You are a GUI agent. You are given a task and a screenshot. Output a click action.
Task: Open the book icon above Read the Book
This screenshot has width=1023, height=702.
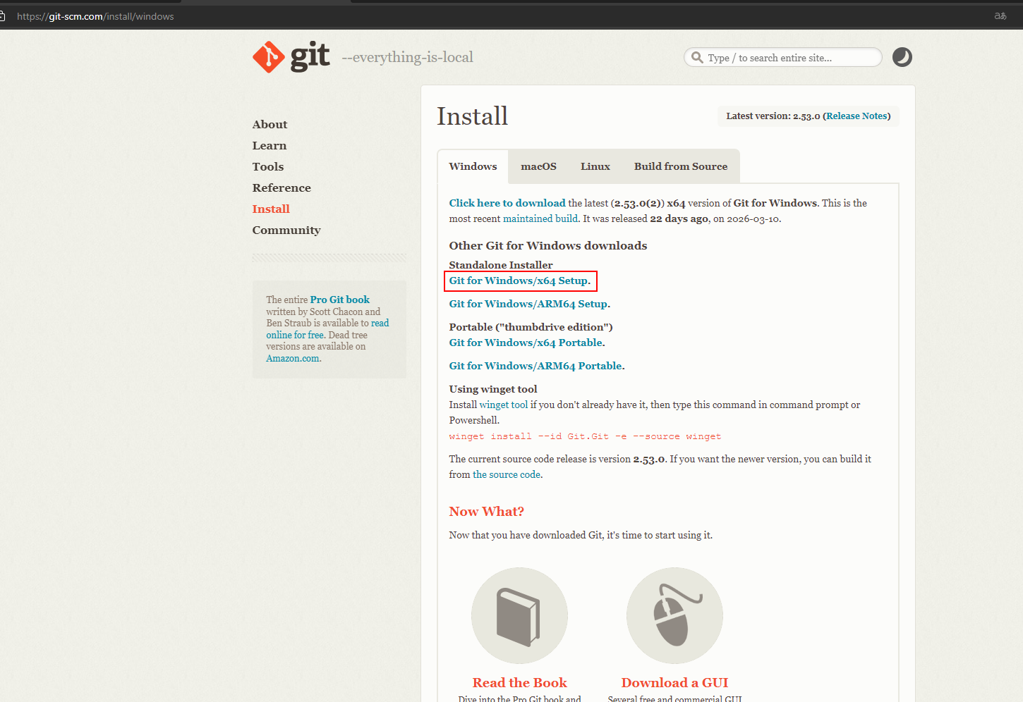(x=519, y=615)
